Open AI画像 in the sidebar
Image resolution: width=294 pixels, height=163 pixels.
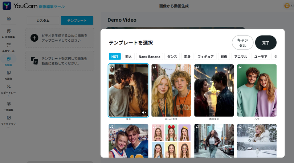point(9,75)
